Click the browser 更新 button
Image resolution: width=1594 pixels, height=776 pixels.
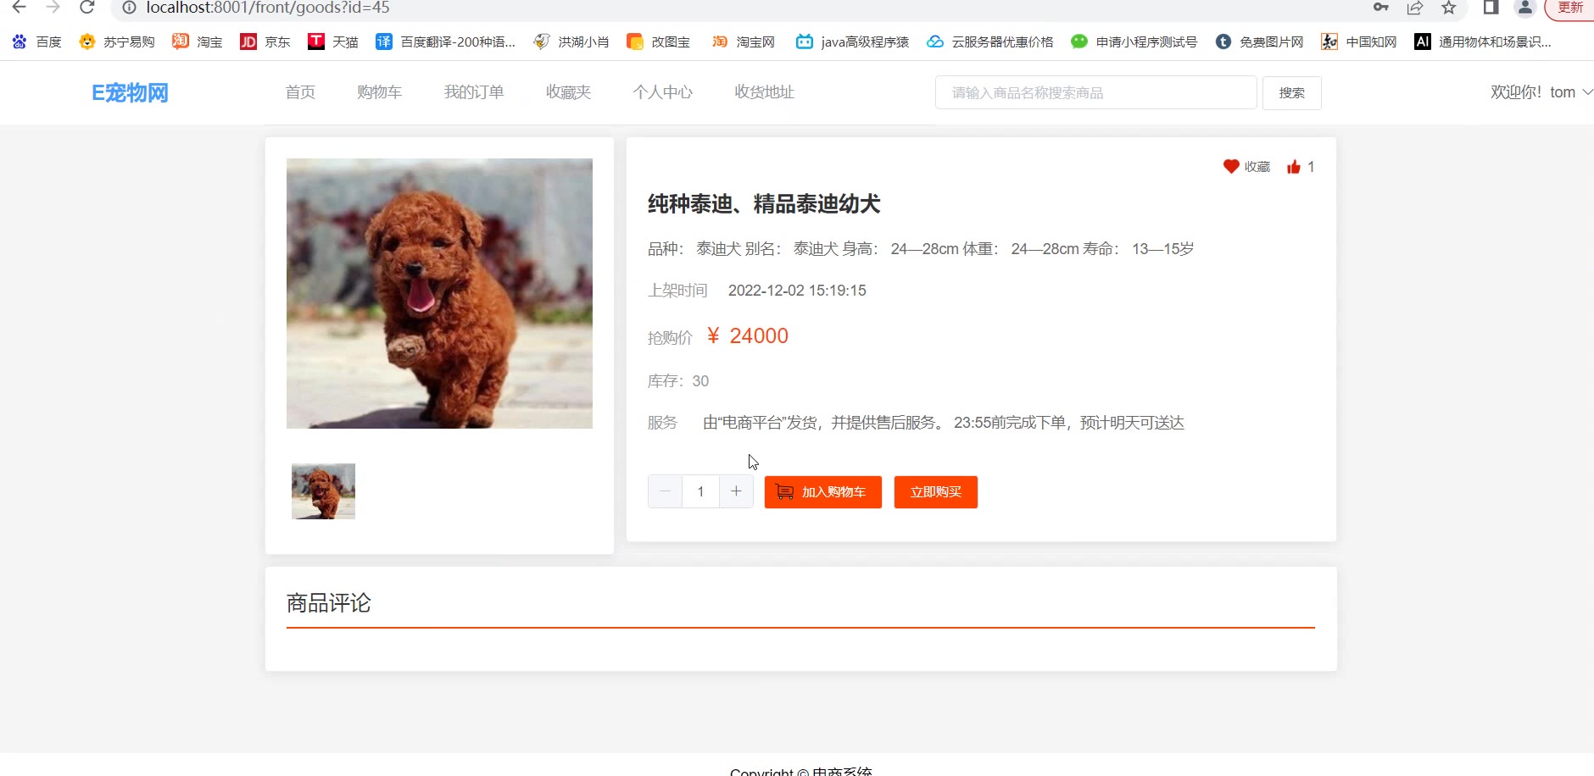[x=1569, y=8]
